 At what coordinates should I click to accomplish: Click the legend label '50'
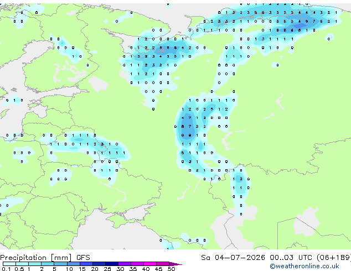[x=171, y=269]
